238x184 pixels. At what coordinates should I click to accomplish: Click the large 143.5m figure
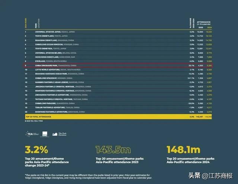[x=113, y=150]
